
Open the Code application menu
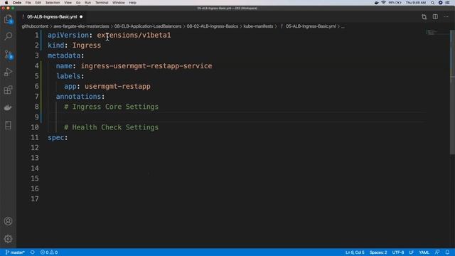(x=17, y=3)
